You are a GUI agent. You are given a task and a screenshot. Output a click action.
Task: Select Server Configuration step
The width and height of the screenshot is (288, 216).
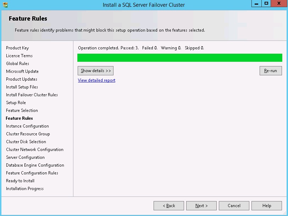point(25,157)
